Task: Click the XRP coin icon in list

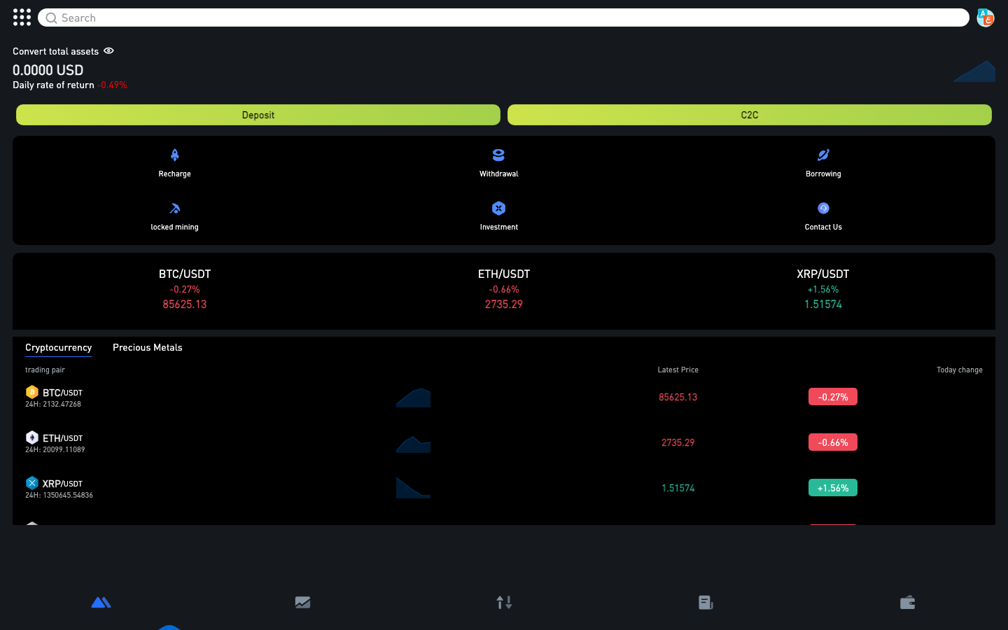Action: click(32, 483)
